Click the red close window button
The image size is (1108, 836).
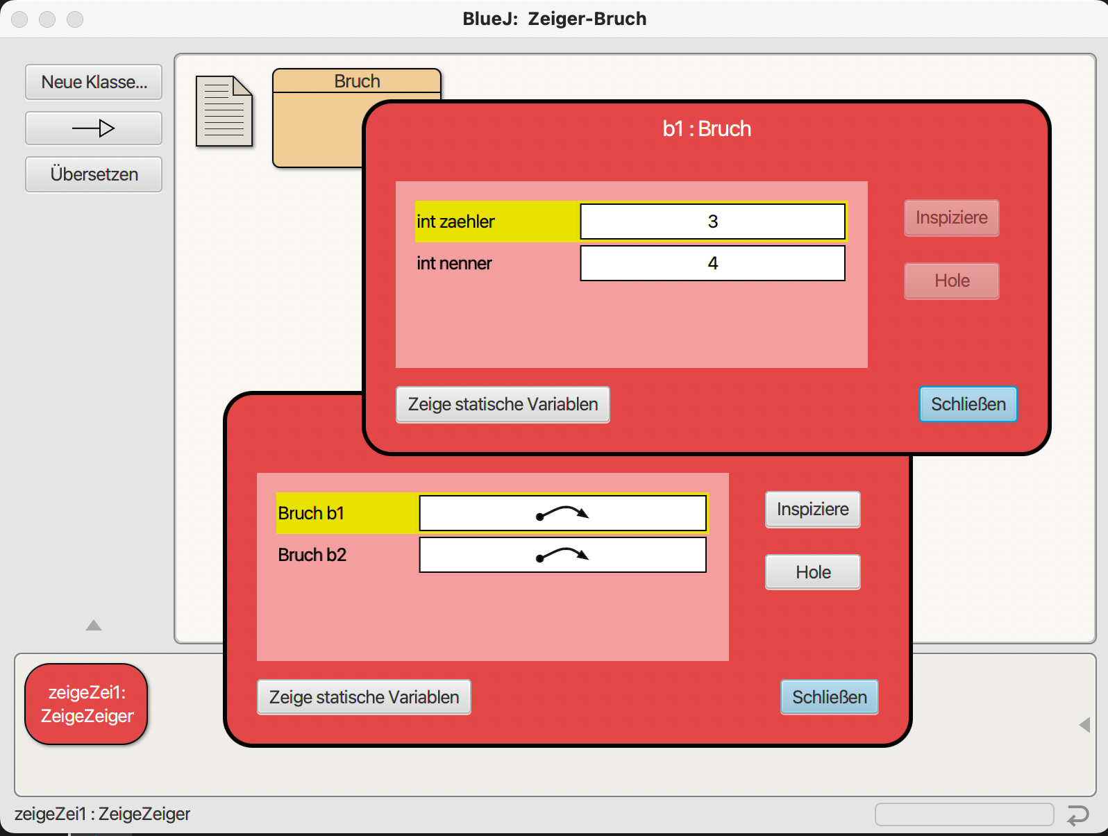(x=19, y=19)
